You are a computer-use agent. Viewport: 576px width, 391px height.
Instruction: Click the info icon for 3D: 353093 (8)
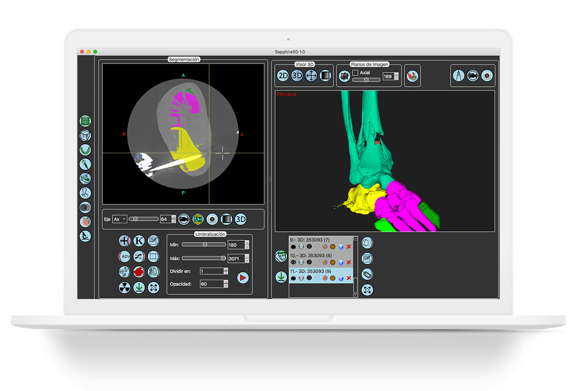click(x=341, y=262)
